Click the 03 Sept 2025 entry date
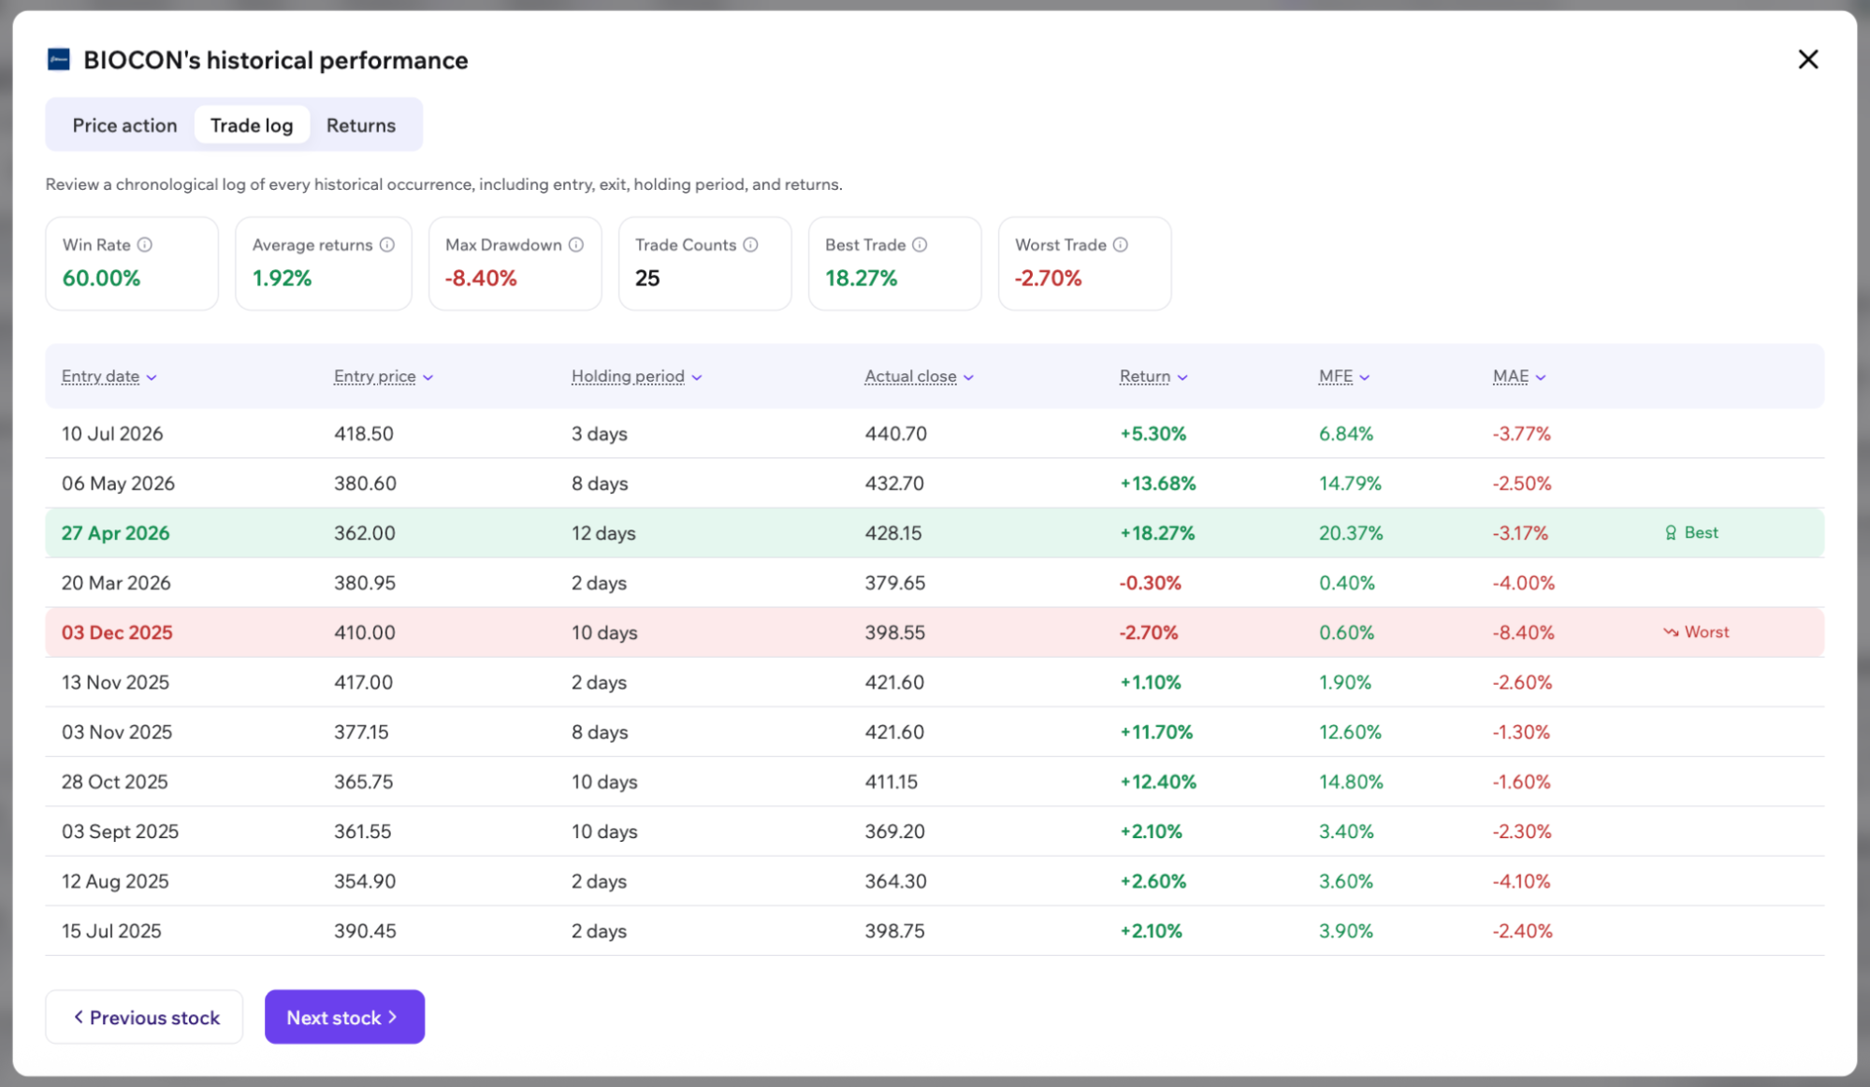The height and width of the screenshot is (1087, 1870). [x=120, y=831]
